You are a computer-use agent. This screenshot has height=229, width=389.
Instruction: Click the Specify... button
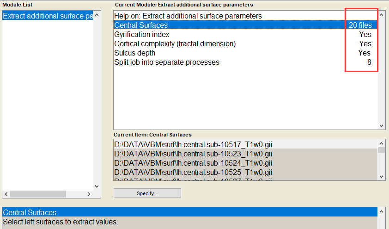pyautogui.click(x=147, y=193)
